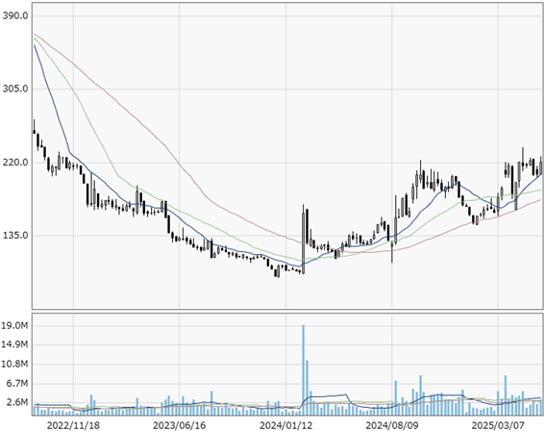Click the last candlestick at chart's right edge
The image size is (545, 431).
541,166
